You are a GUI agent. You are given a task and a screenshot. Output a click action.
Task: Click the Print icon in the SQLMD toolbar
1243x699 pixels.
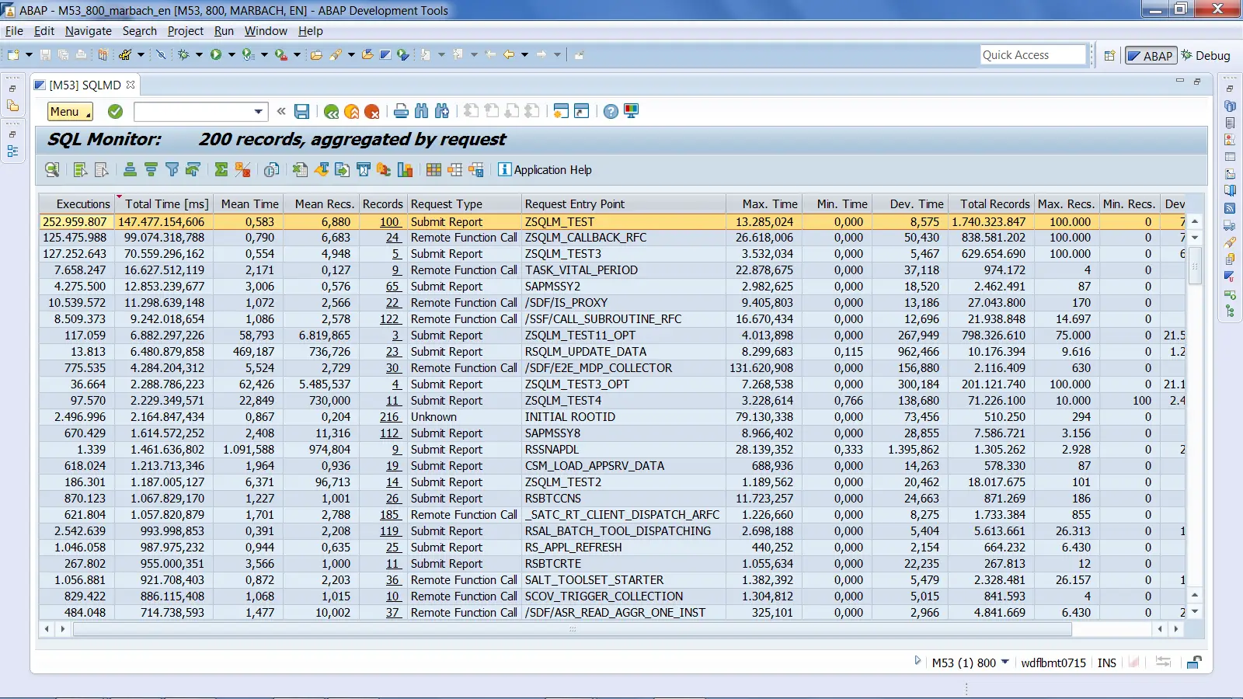(402, 111)
